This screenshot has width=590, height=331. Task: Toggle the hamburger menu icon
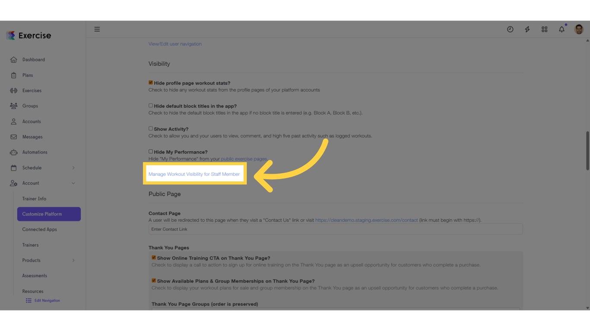[97, 29]
